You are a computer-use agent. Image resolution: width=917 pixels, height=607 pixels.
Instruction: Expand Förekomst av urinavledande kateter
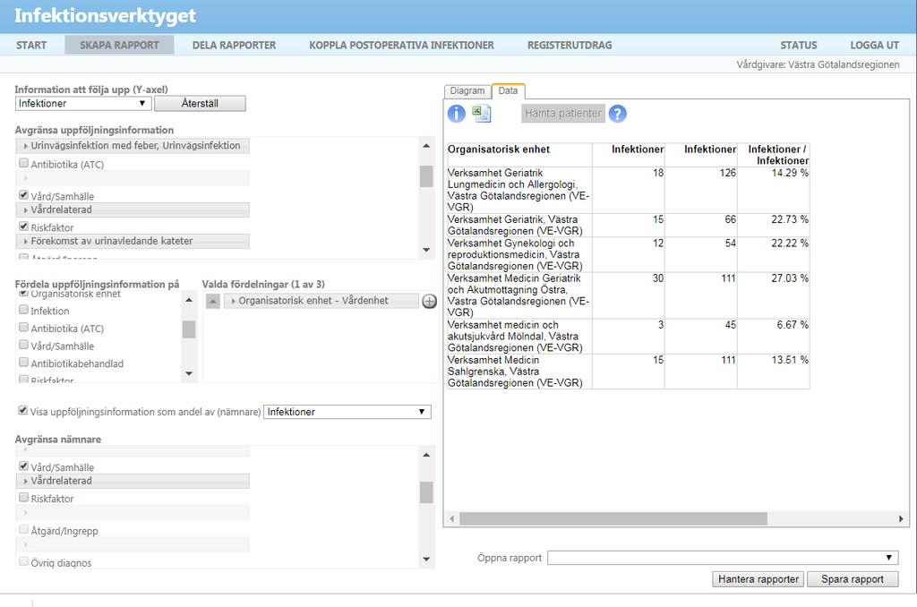[x=133, y=241]
